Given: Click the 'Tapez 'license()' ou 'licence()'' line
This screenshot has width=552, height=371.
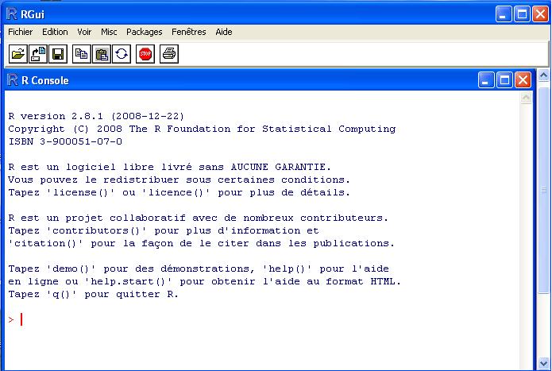Looking at the screenshot, I should click(x=179, y=192).
